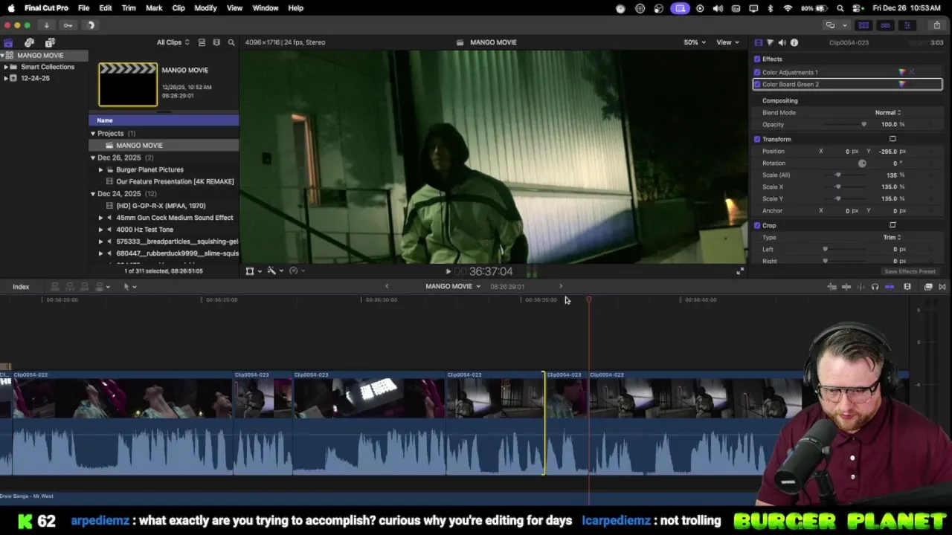Click the viewer play button

448,271
